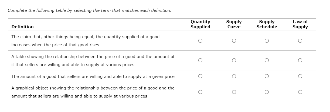330x112 pixels.
Task: Click the graphical object definition text
Action: 93,92
